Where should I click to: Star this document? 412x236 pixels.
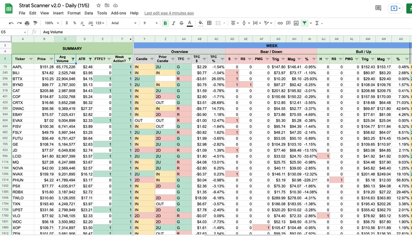99,5
